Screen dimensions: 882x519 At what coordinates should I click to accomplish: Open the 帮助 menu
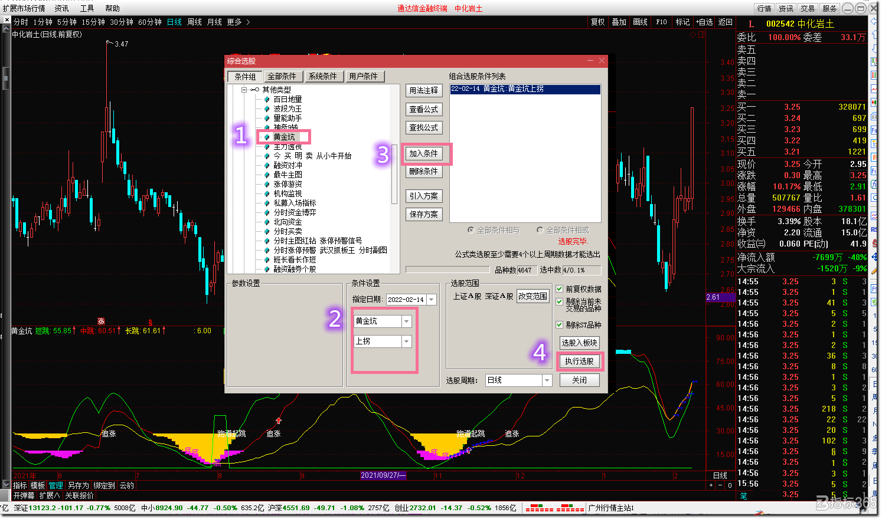point(112,8)
